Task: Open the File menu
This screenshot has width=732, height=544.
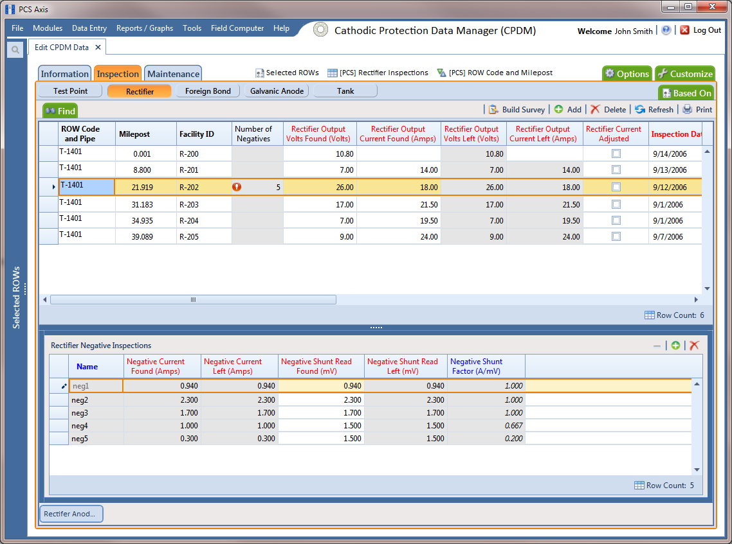Action: [17, 28]
